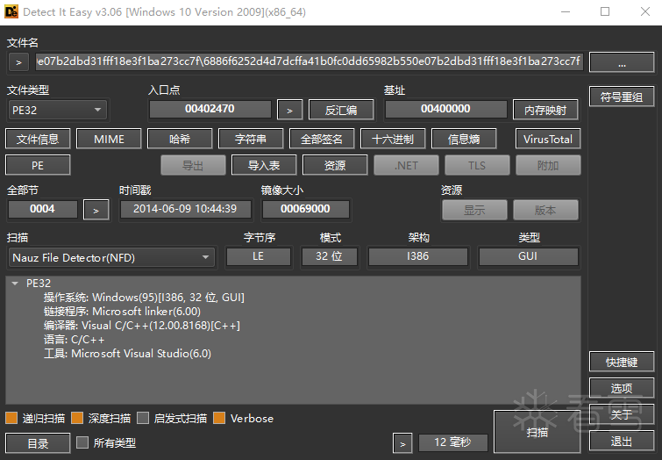Image resolution: width=662 pixels, height=460 pixels.
Task: Click the base address field 00400000
Action: 445,109
